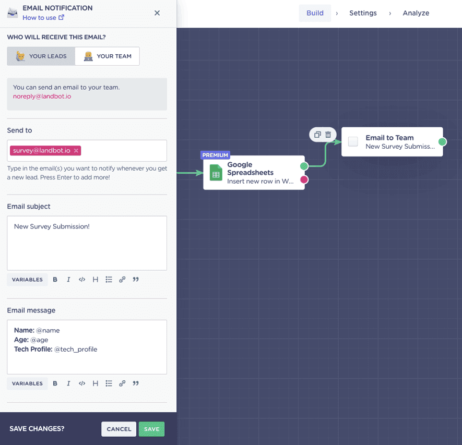Switch to the Settings tab
The height and width of the screenshot is (445, 462).
pyautogui.click(x=363, y=13)
